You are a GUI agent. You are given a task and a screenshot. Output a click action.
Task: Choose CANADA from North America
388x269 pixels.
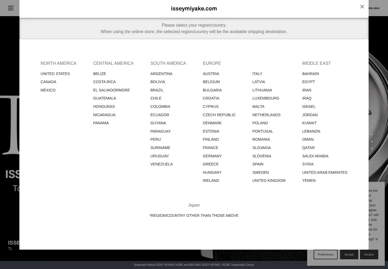coord(48,82)
